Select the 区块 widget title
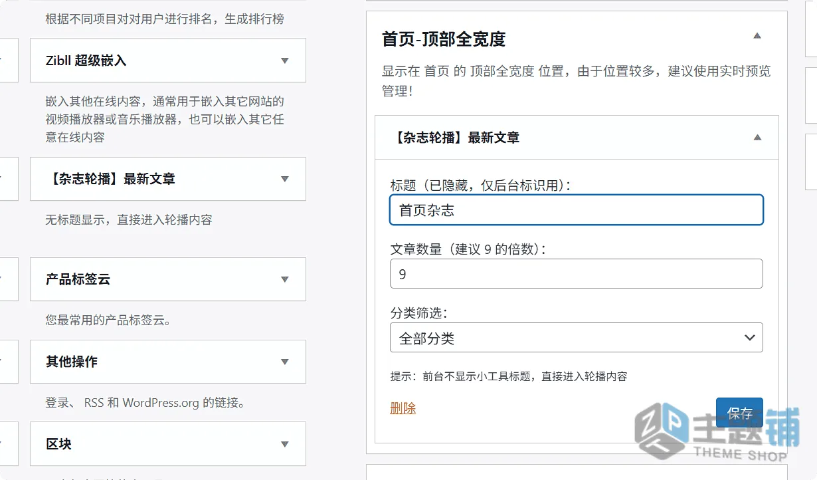The width and height of the screenshot is (817, 480). 58,444
